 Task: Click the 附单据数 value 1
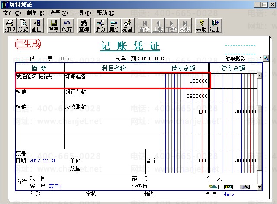click(261, 58)
